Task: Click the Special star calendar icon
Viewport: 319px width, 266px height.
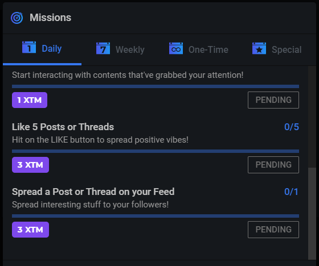Action: pyautogui.click(x=259, y=48)
